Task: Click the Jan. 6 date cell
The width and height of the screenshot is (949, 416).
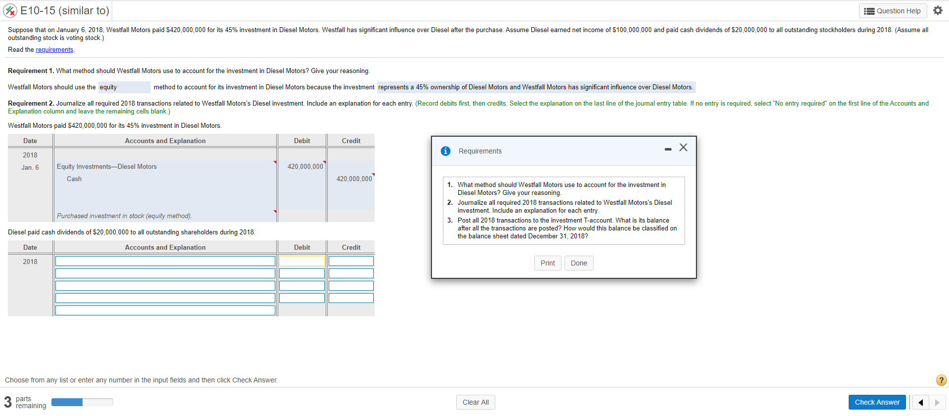Action: 30,168
